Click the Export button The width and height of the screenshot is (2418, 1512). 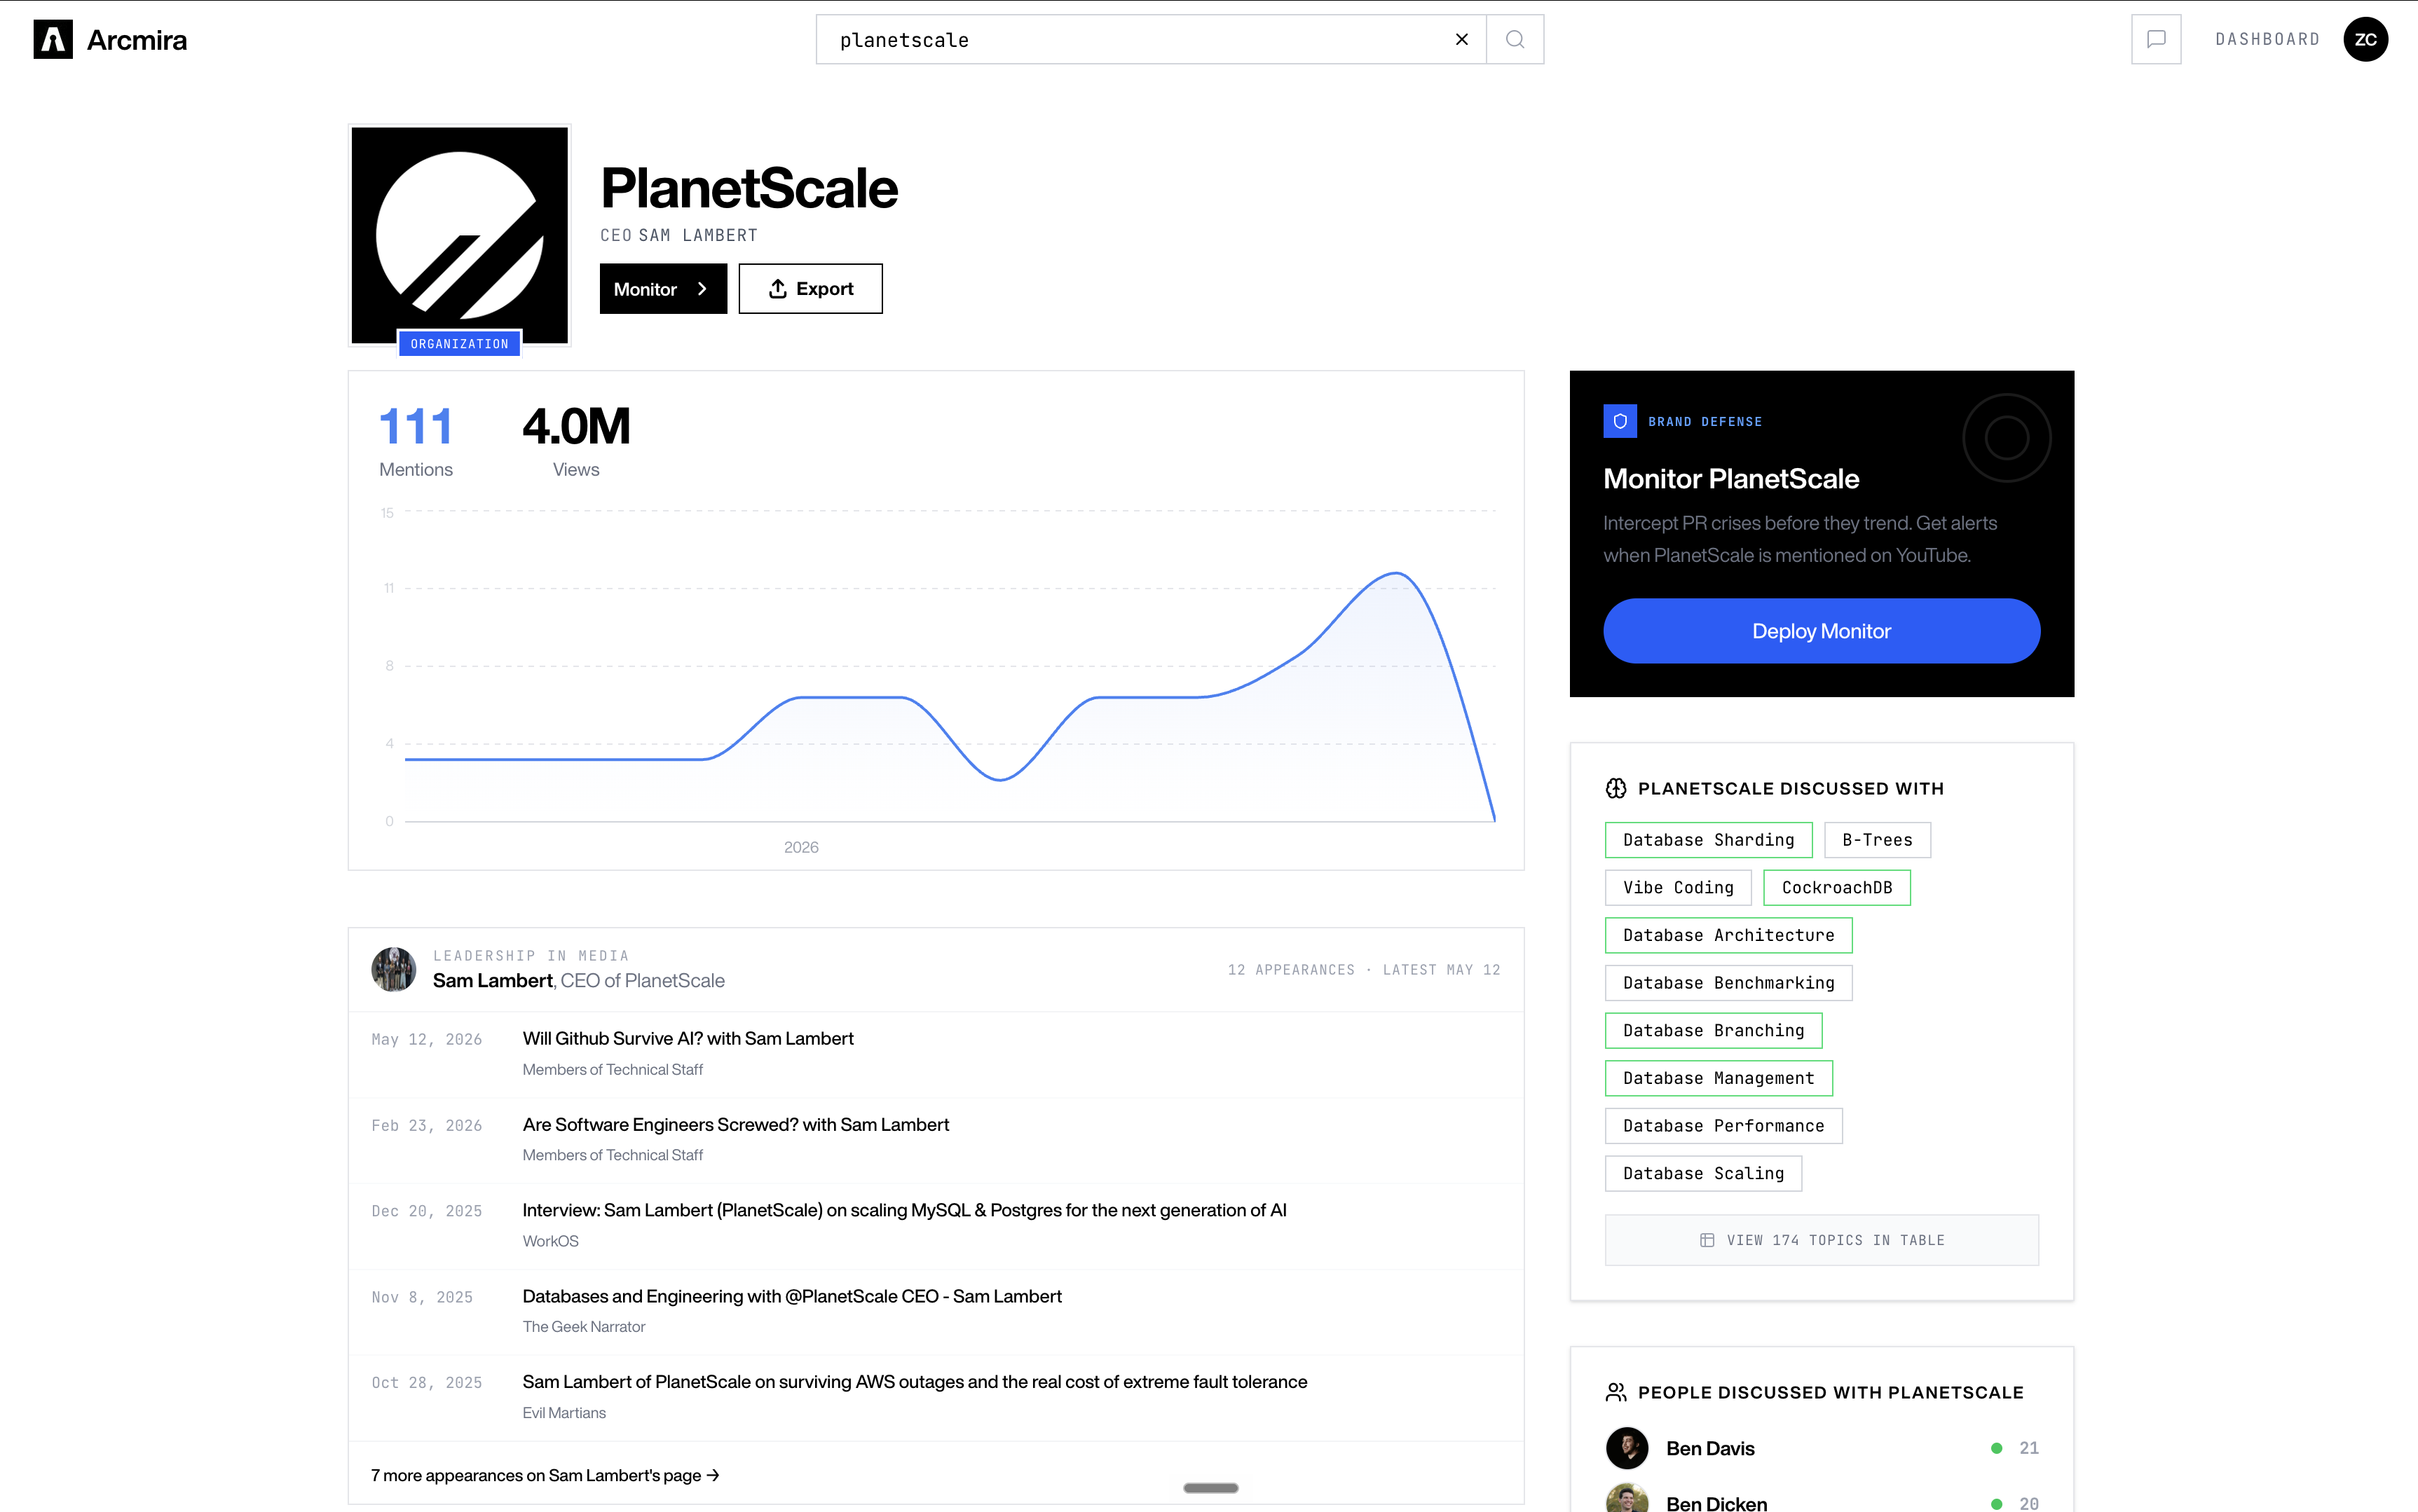810,289
